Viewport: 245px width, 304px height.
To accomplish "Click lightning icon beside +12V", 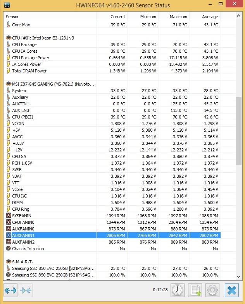I will 9,150.
